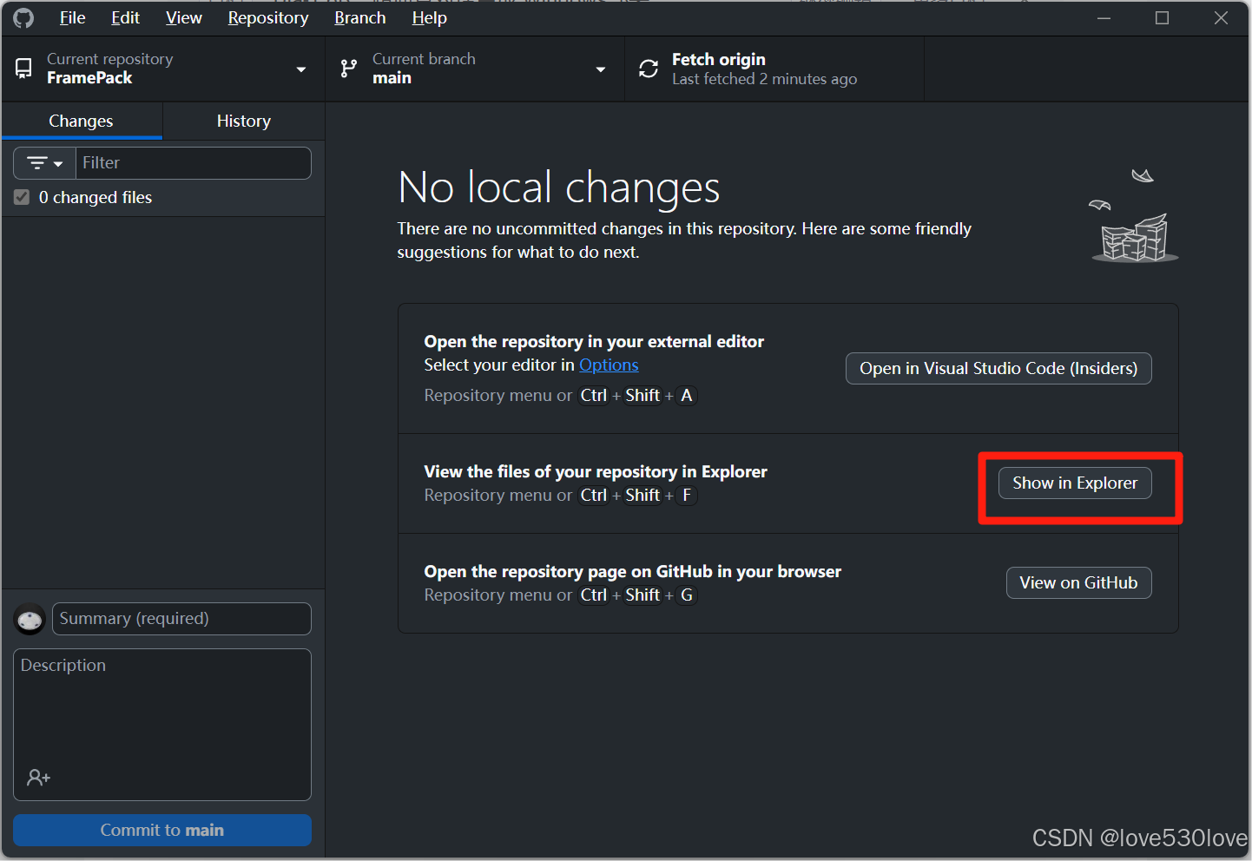Screen dimensions: 1252x861
Task: Focus the Summary (required) field
Action: (181, 619)
